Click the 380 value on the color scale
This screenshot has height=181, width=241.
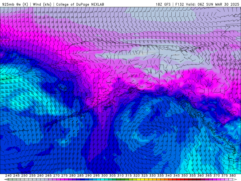tap(233, 176)
